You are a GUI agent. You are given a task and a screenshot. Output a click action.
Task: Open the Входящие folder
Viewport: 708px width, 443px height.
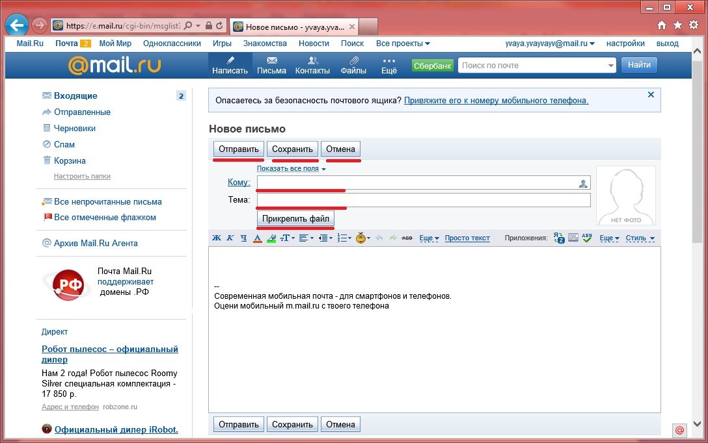point(75,95)
